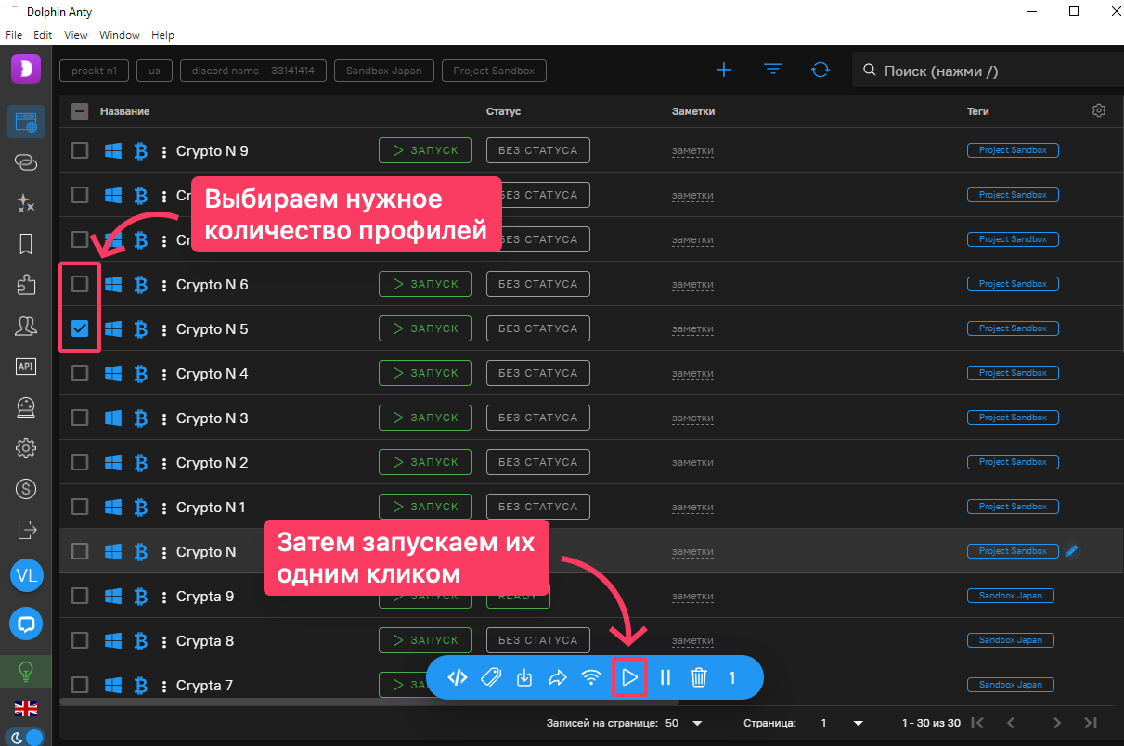Check proxy via the wifi icon
Viewport: 1124px width, 746px height.
point(591,677)
